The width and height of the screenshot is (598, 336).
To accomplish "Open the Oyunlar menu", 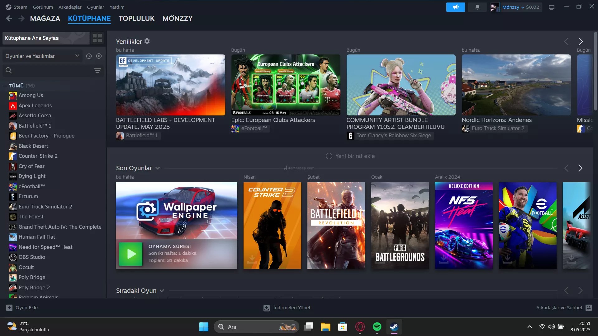I will pyautogui.click(x=96, y=7).
